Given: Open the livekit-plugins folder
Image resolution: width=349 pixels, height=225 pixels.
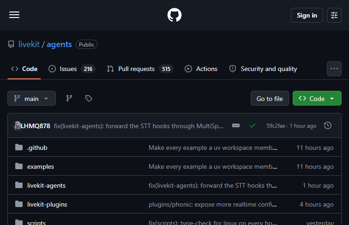Looking at the screenshot, I should coord(47,204).
